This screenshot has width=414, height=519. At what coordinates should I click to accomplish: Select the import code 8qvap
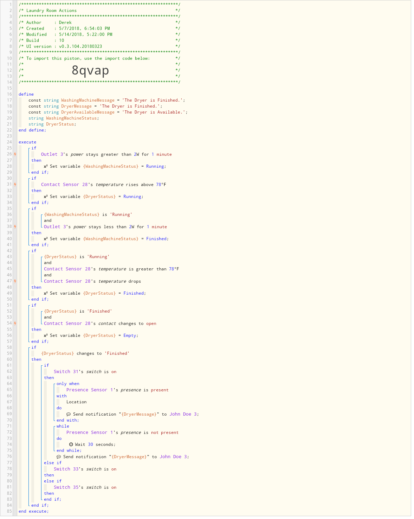click(90, 70)
